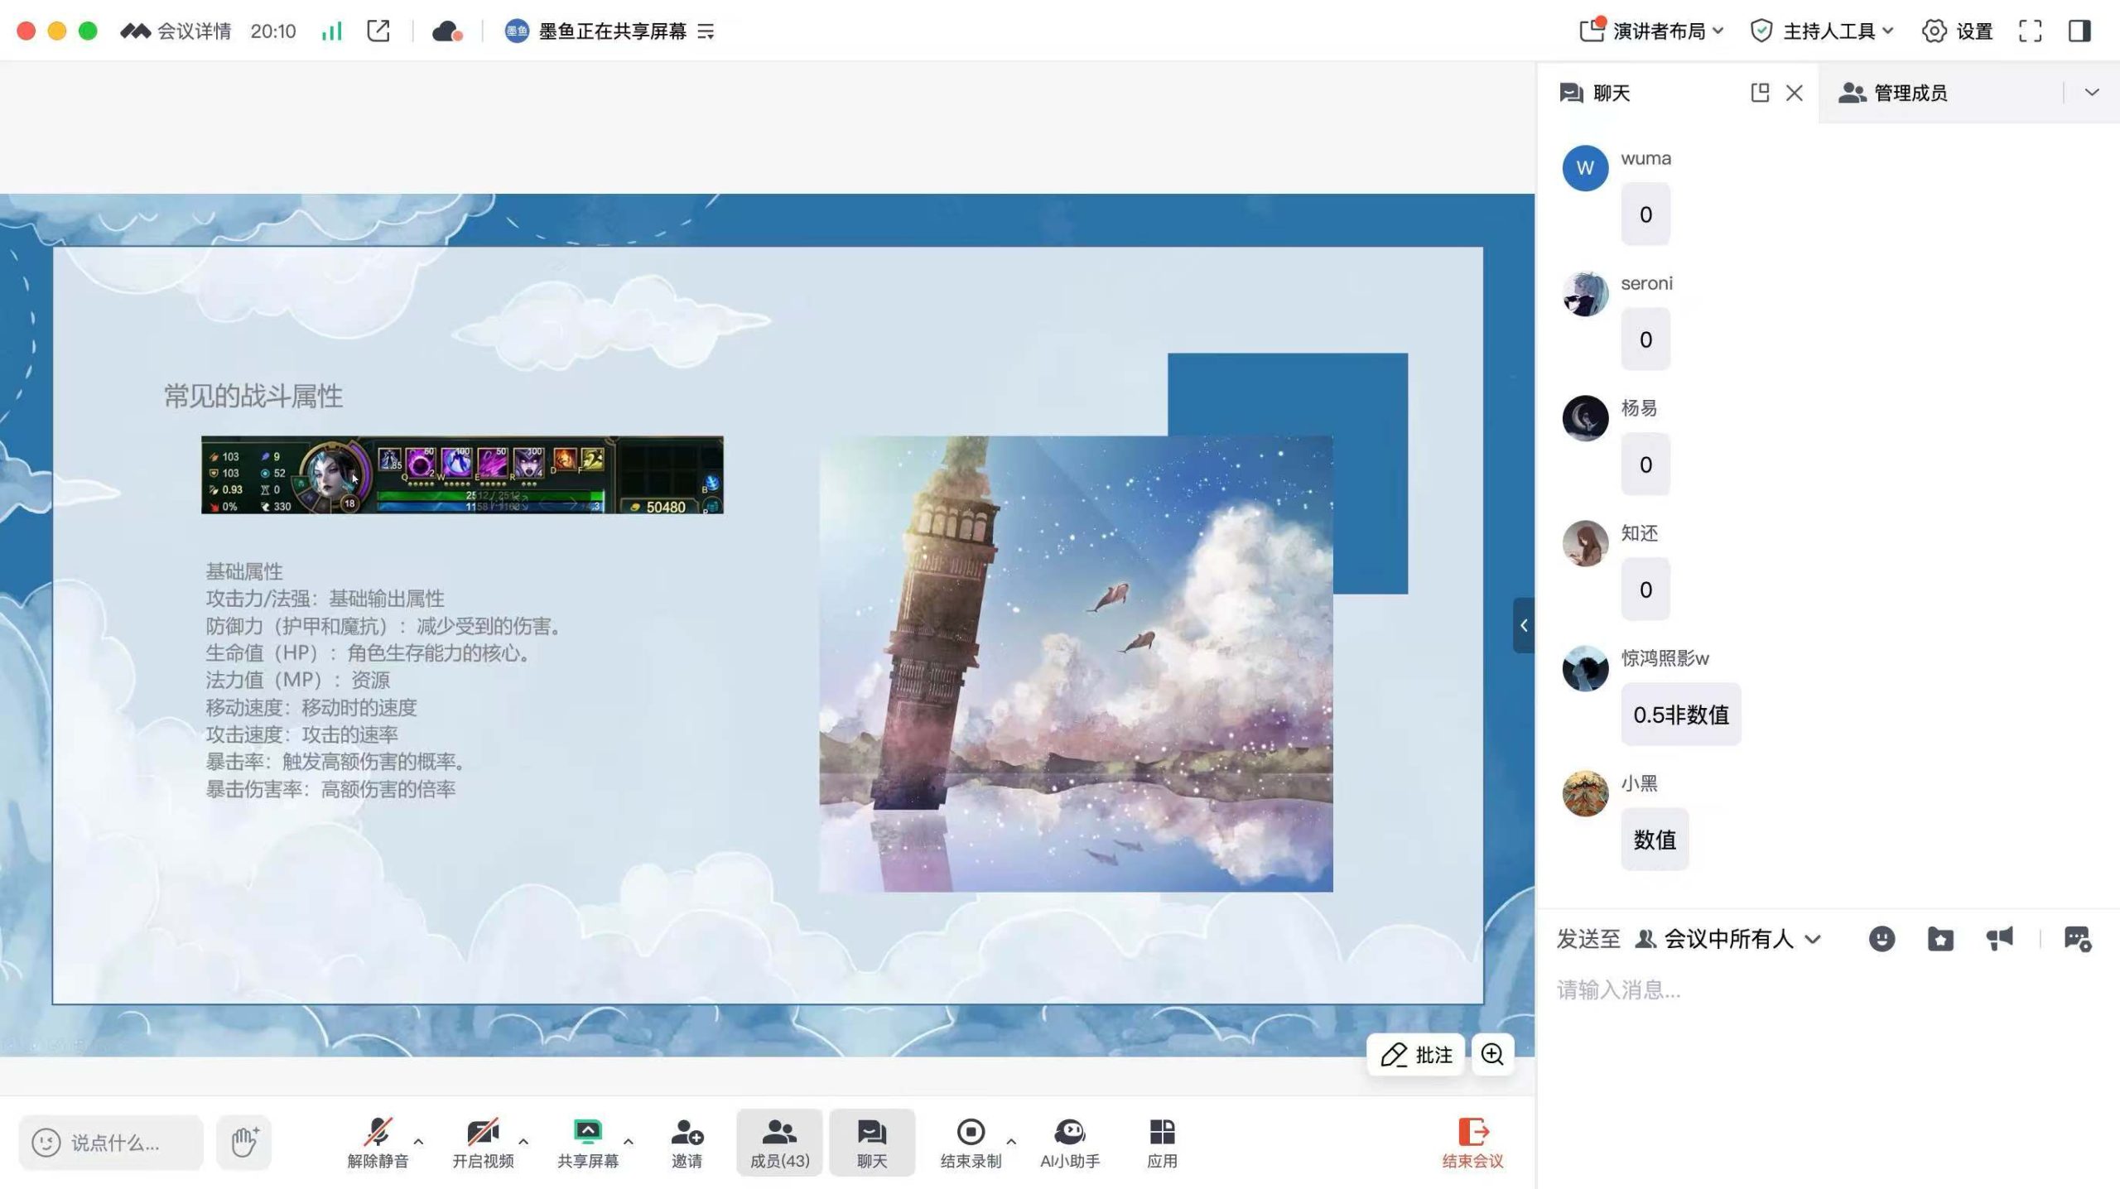2120x1189 pixels.
Task: Click the 批注 annotate button
Action: click(x=1416, y=1055)
